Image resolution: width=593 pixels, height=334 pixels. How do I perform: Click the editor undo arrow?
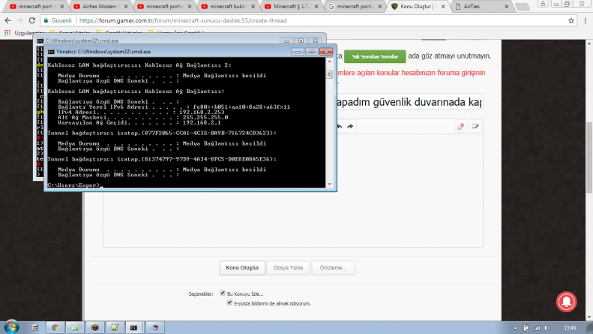[x=340, y=126]
